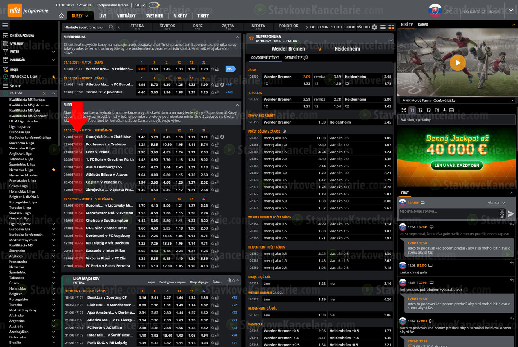
Task: Click the info icon beside POČET GÓLOV V ZÁPASE
Action: point(284,131)
